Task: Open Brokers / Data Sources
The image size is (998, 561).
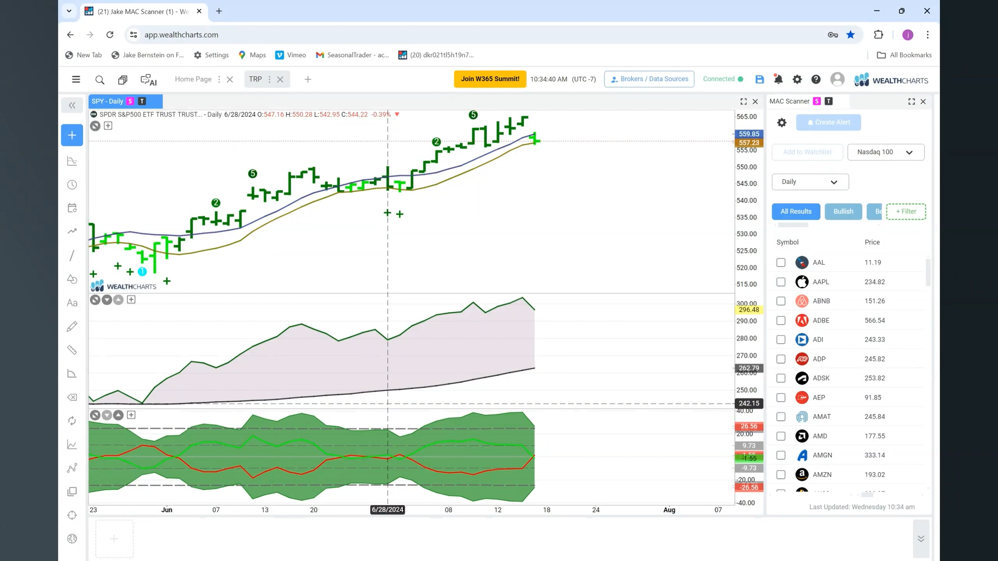Action: tap(649, 79)
